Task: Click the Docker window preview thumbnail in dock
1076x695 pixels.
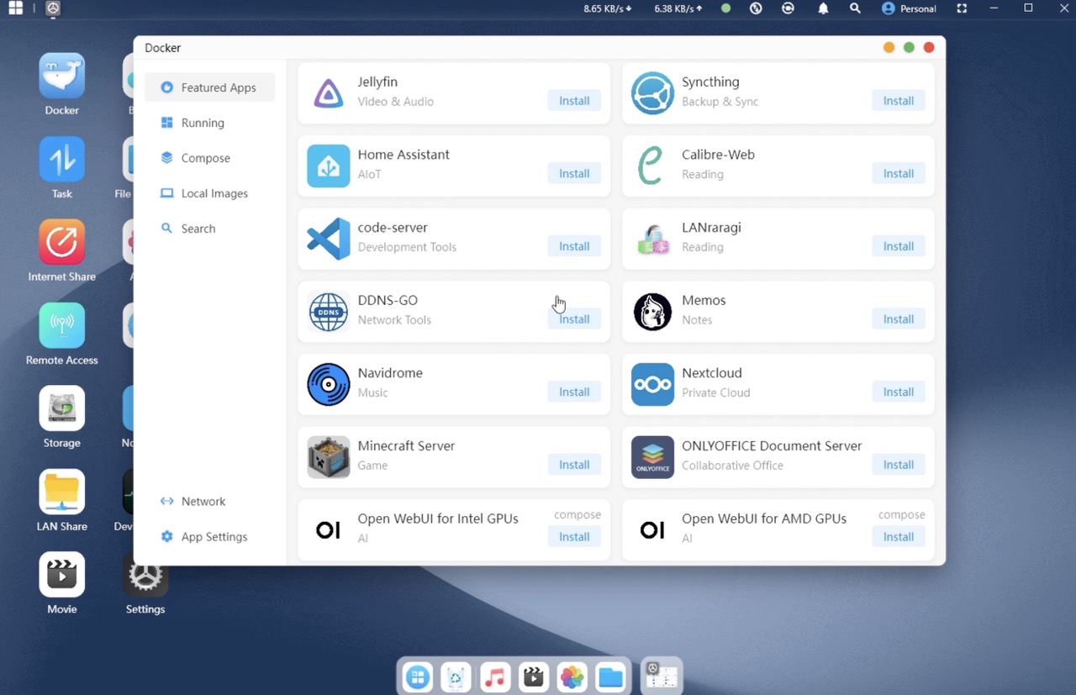Action: coord(662,676)
